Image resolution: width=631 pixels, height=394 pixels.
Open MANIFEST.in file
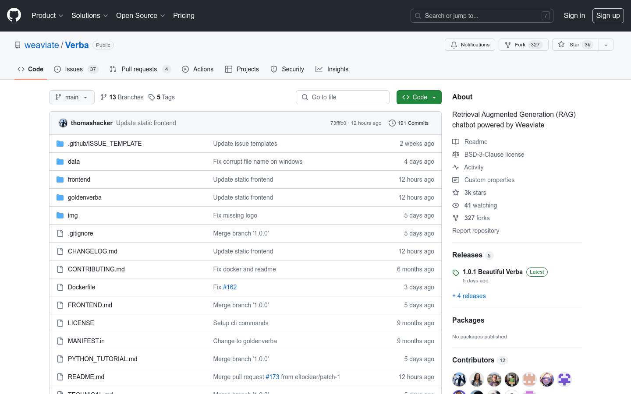(x=86, y=341)
